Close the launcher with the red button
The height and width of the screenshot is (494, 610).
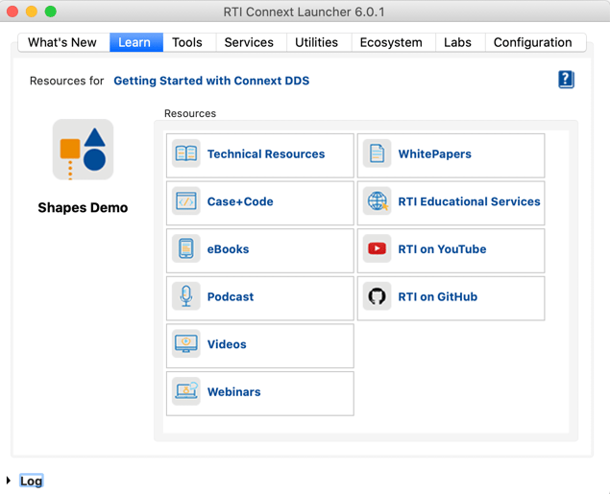coord(12,12)
